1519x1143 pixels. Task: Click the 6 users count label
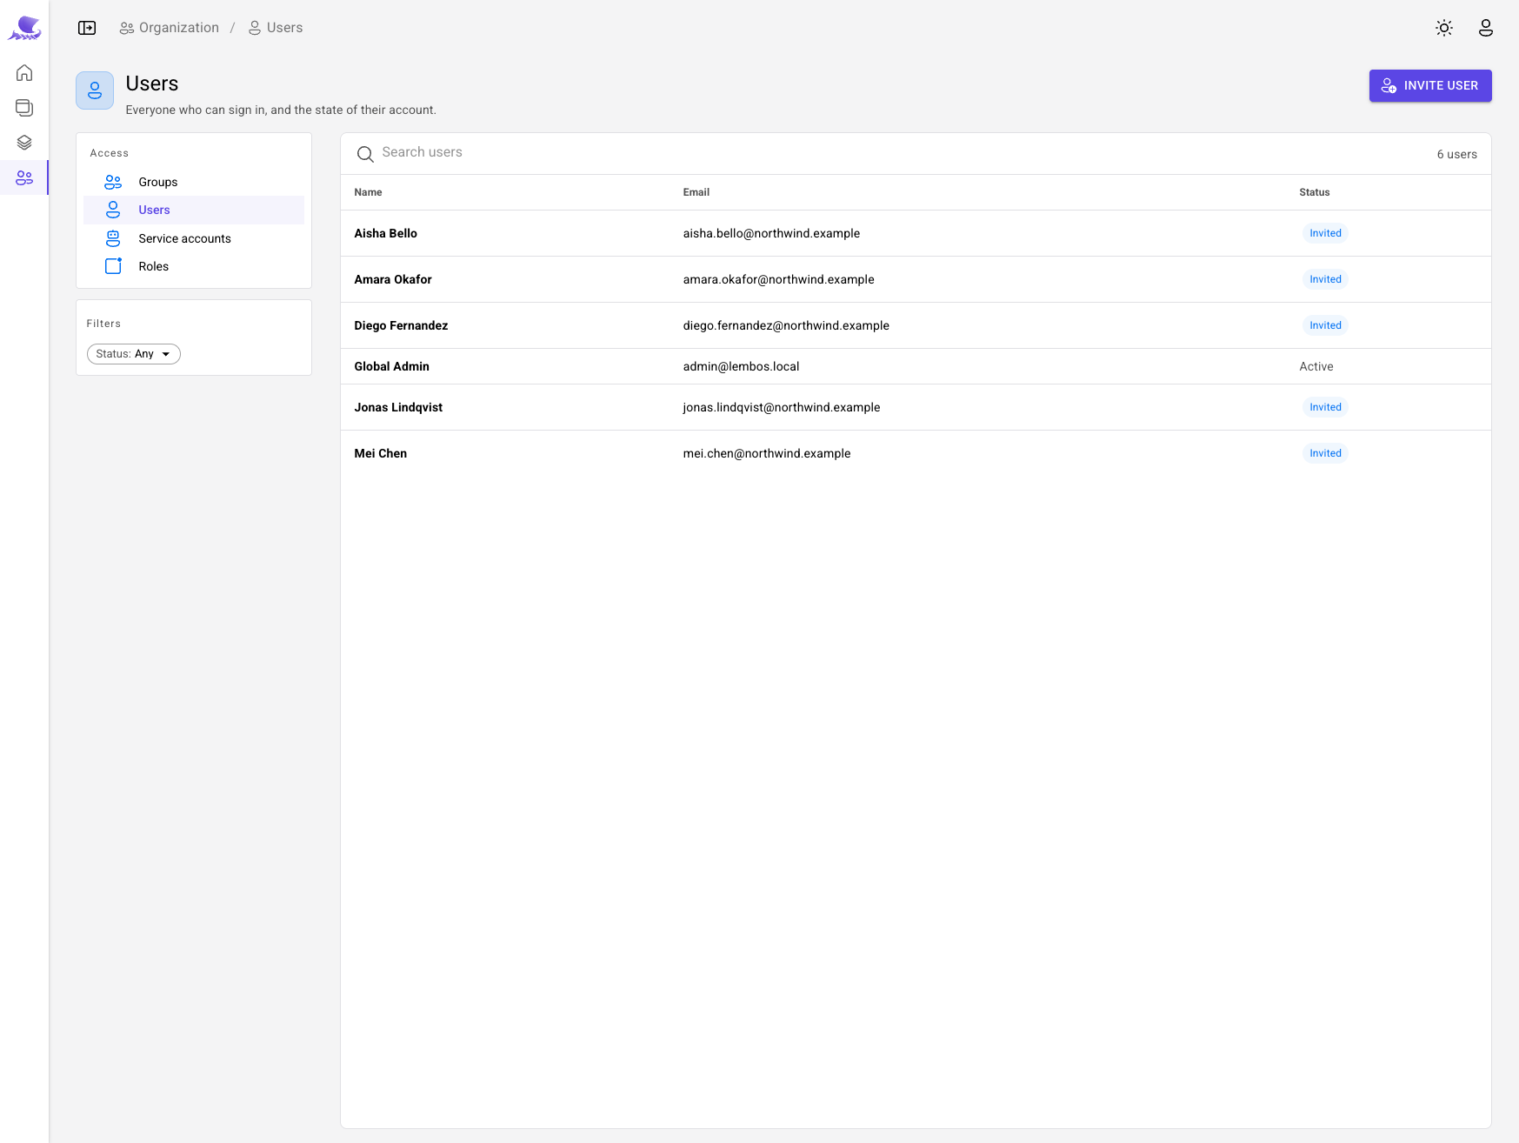coord(1456,154)
